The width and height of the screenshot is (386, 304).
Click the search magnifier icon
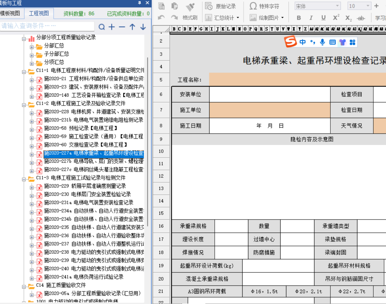pyautogui.click(x=102, y=27)
